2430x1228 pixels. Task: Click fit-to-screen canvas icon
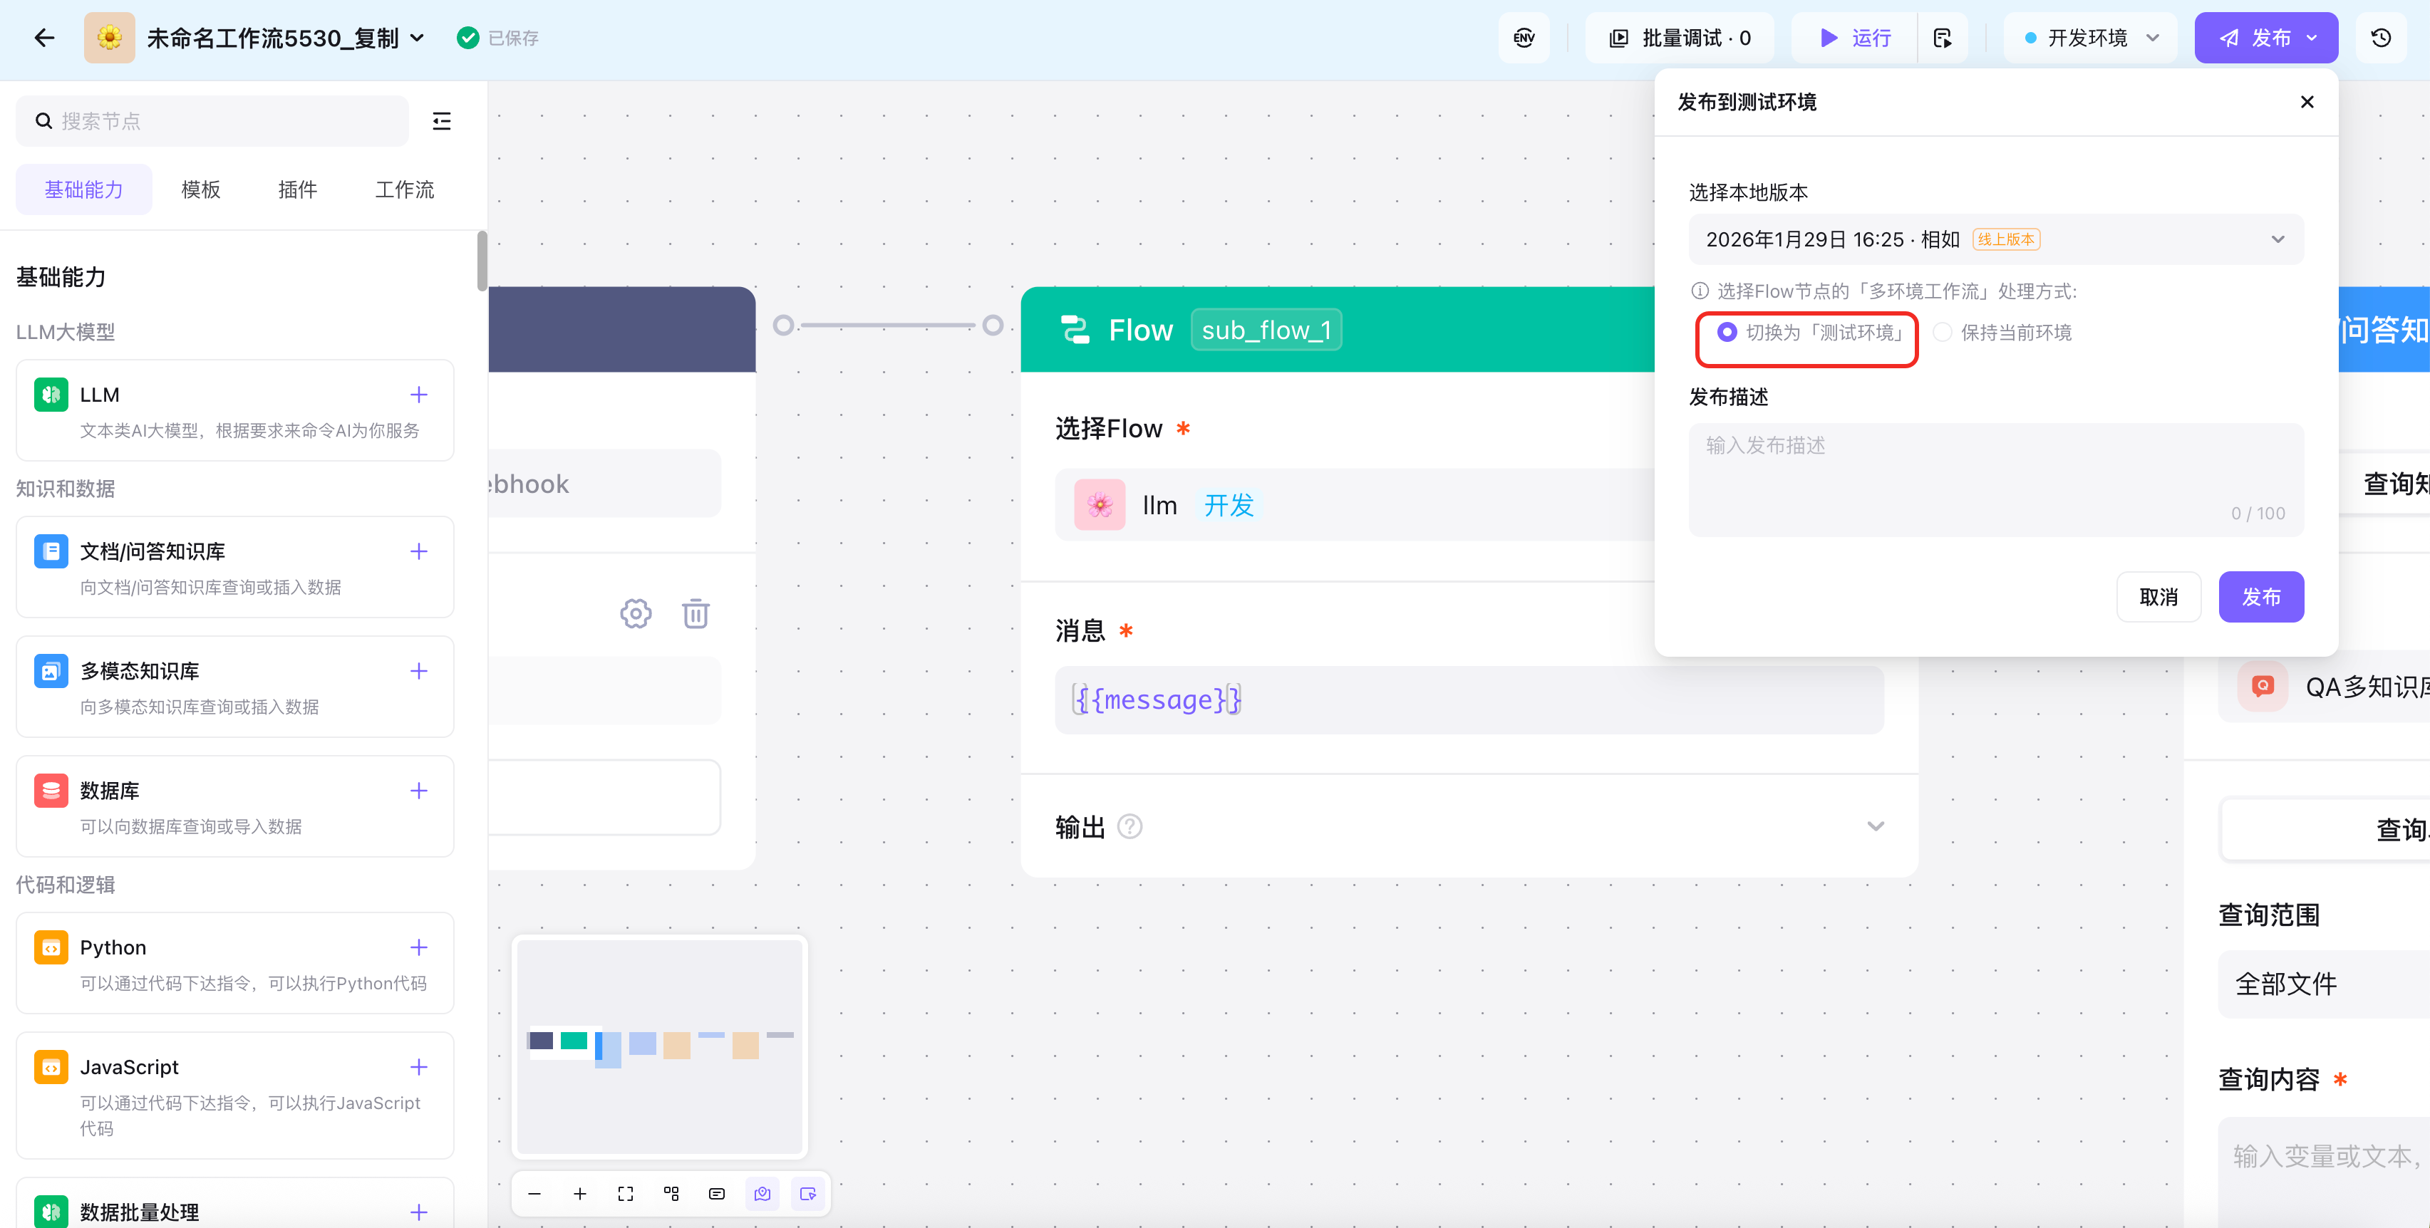626,1193
